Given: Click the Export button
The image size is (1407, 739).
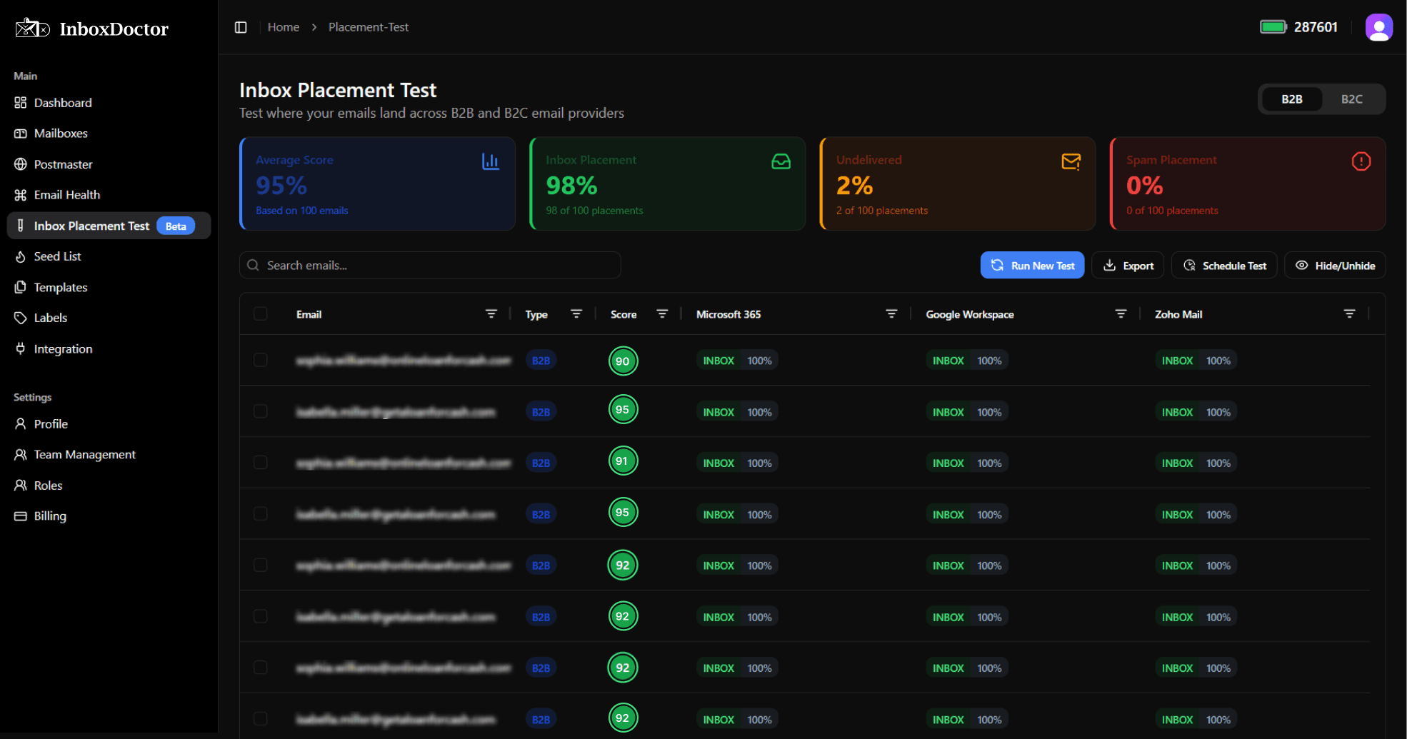Looking at the screenshot, I should coord(1128,265).
